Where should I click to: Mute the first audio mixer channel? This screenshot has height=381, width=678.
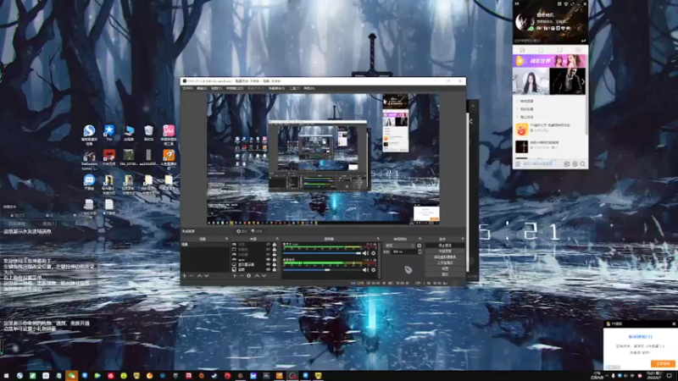pos(366,253)
